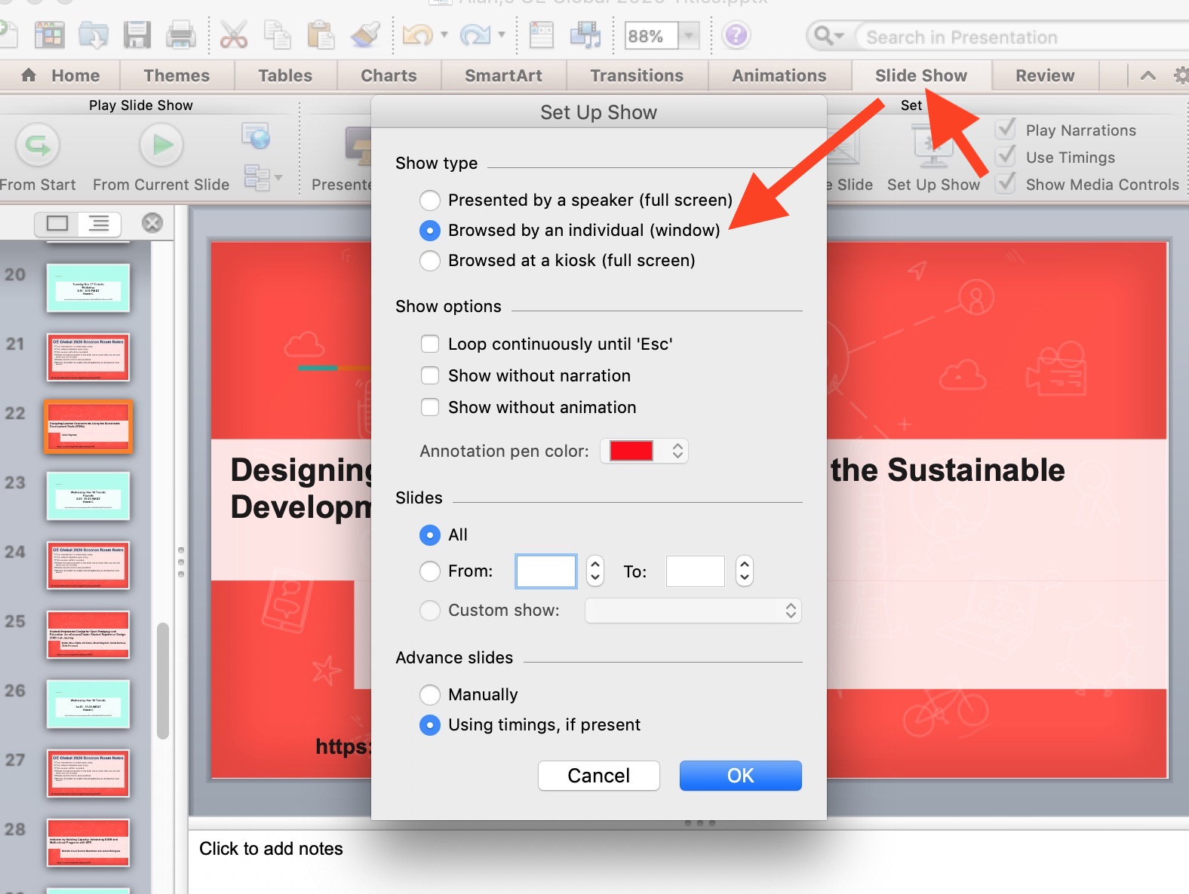The height and width of the screenshot is (894, 1189).
Task: Open the zoom percentage dropdown
Action: 688,35
